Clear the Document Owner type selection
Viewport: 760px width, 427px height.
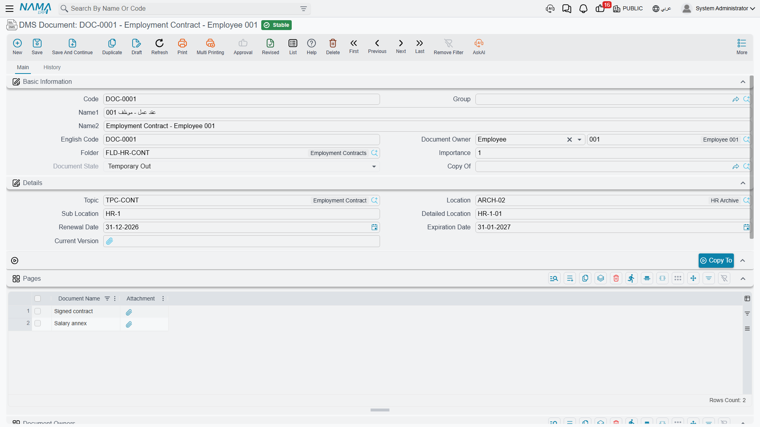click(x=570, y=140)
